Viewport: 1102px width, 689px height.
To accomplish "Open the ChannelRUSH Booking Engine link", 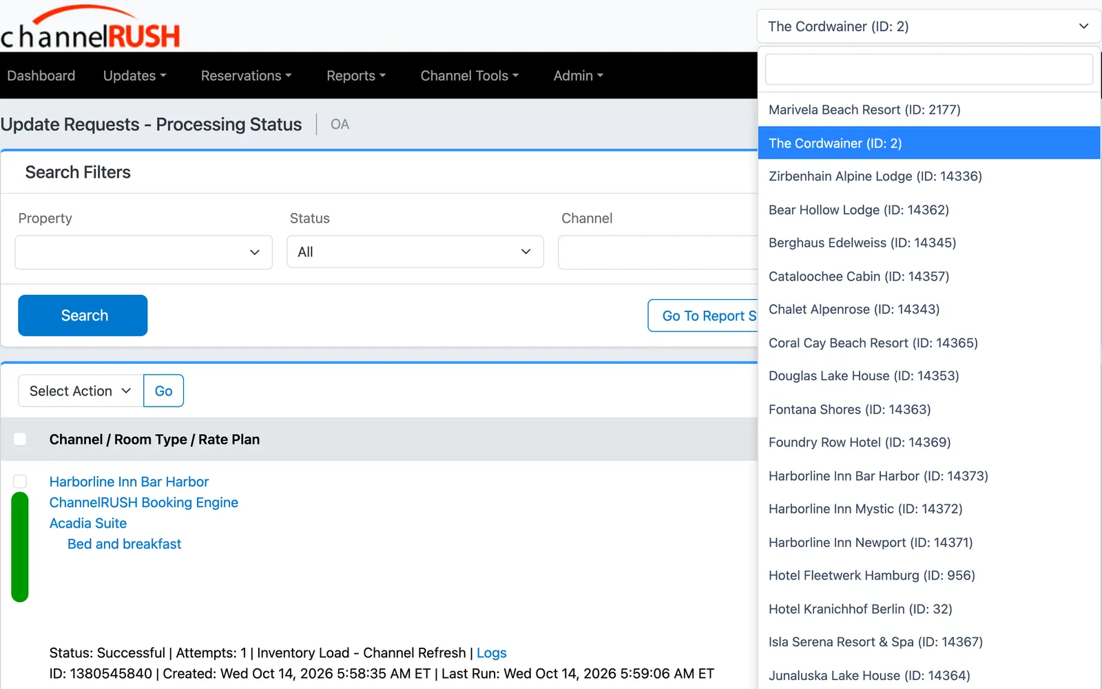I will click(x=144, y=502).
